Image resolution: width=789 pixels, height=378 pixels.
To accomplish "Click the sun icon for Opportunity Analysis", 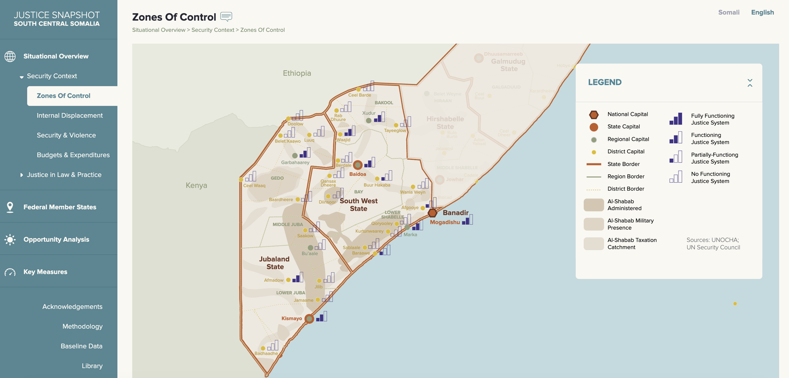I will click(10, 240).
